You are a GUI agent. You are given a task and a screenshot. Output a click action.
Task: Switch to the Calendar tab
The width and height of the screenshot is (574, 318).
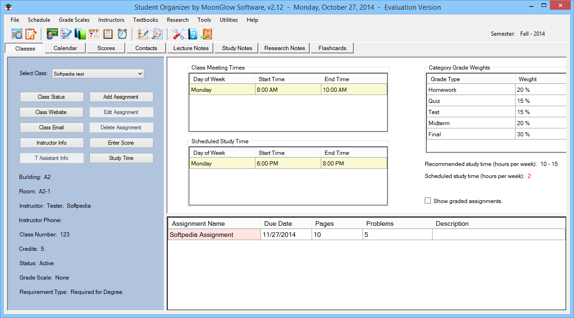(65, 48)
